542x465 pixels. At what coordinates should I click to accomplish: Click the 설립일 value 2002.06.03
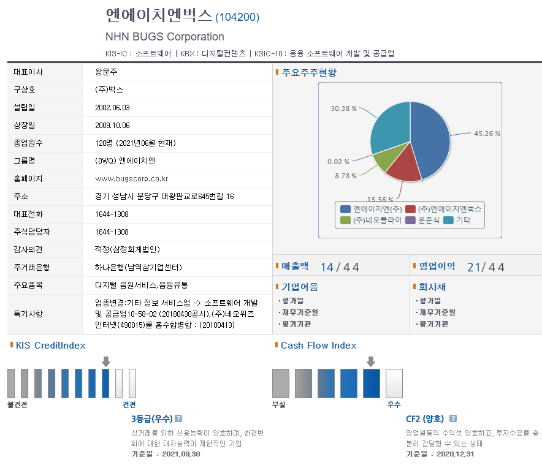(x=112, y=107)
